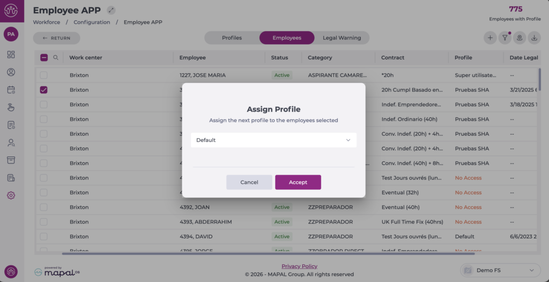
Task: Click the plus add icon
Action: pos(490,38)
